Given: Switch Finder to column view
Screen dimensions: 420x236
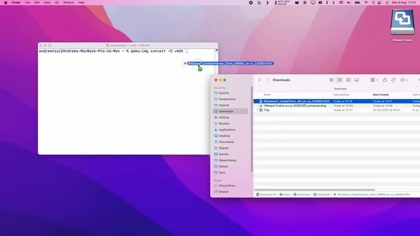Looking at the screenshot, I should [x=348, y=80].
